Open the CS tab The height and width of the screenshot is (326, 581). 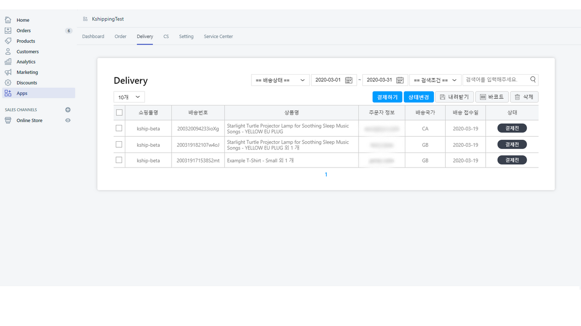coord(166,36)
